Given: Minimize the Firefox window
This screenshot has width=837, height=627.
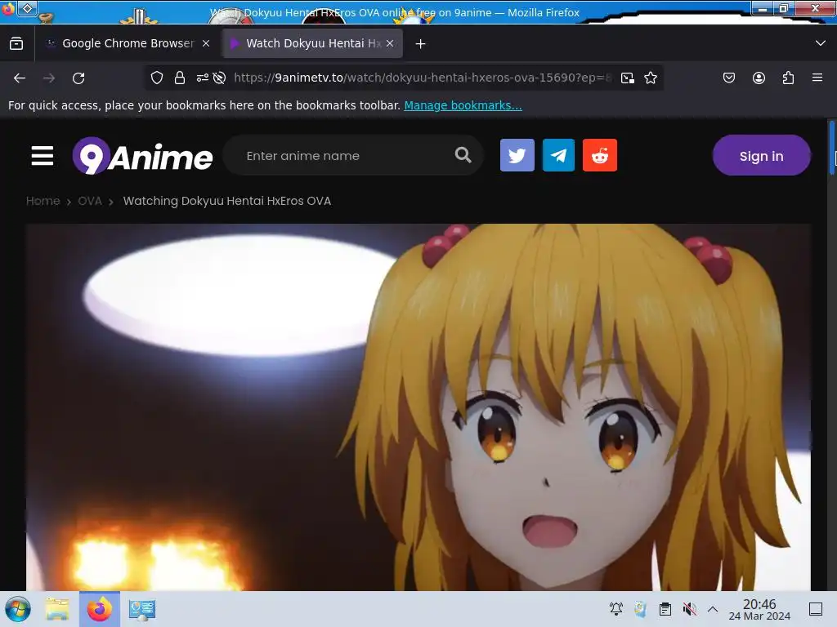Looking at the screenshot, I should coord(763,8).
